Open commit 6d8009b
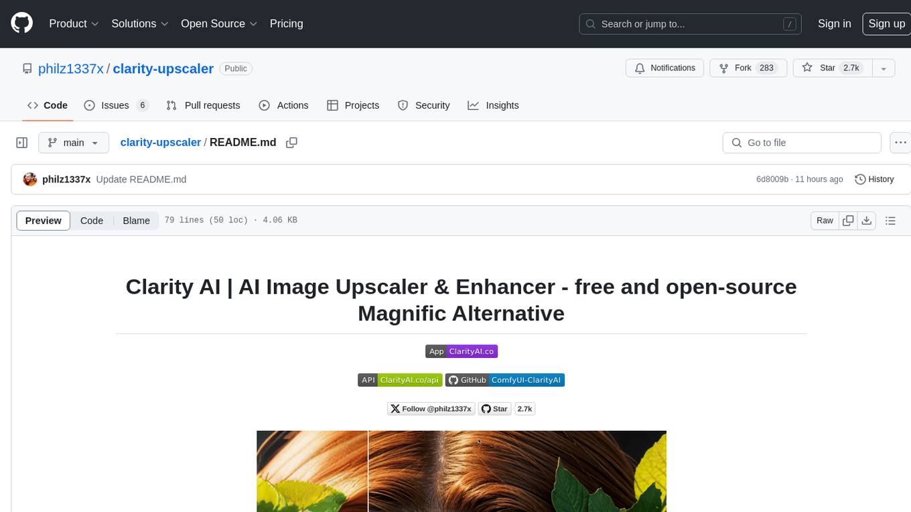 [772, 179]
